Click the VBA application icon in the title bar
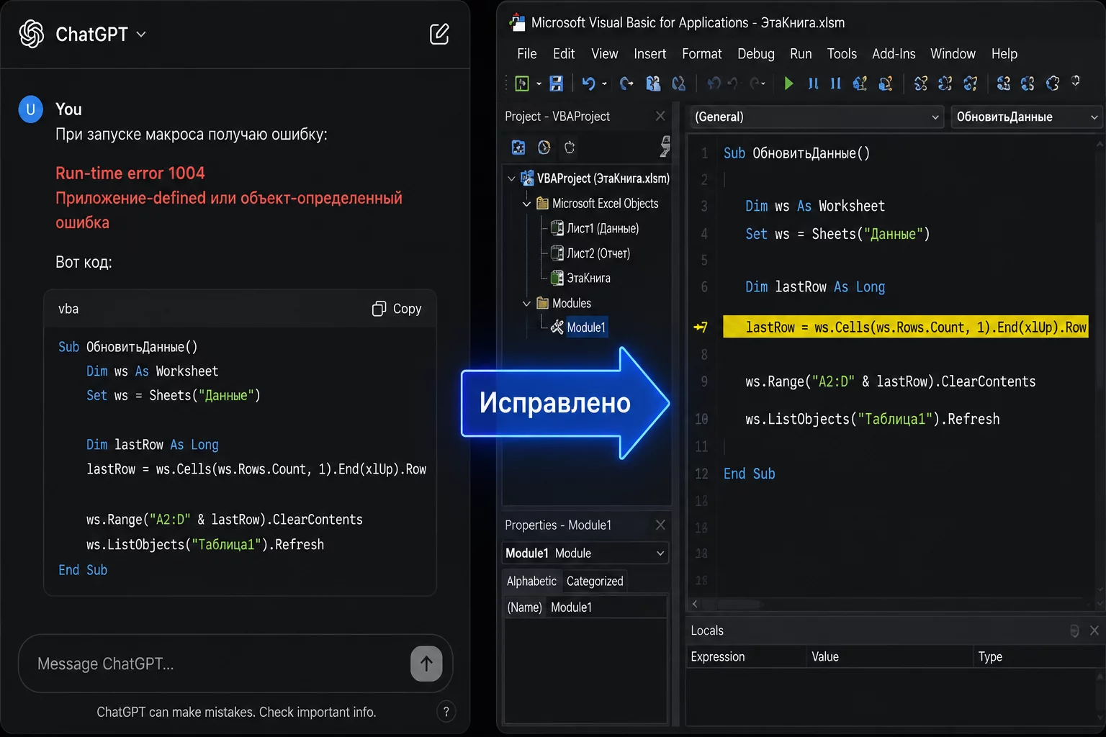 517,22
